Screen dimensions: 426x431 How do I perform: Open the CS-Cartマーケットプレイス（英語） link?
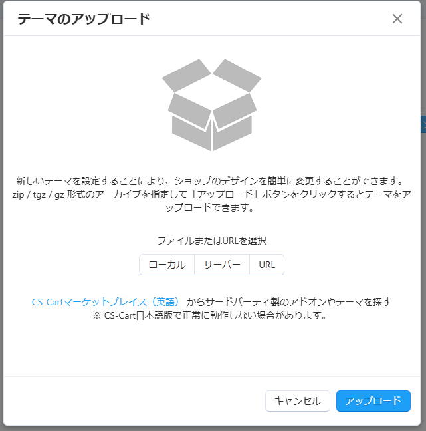106,302
